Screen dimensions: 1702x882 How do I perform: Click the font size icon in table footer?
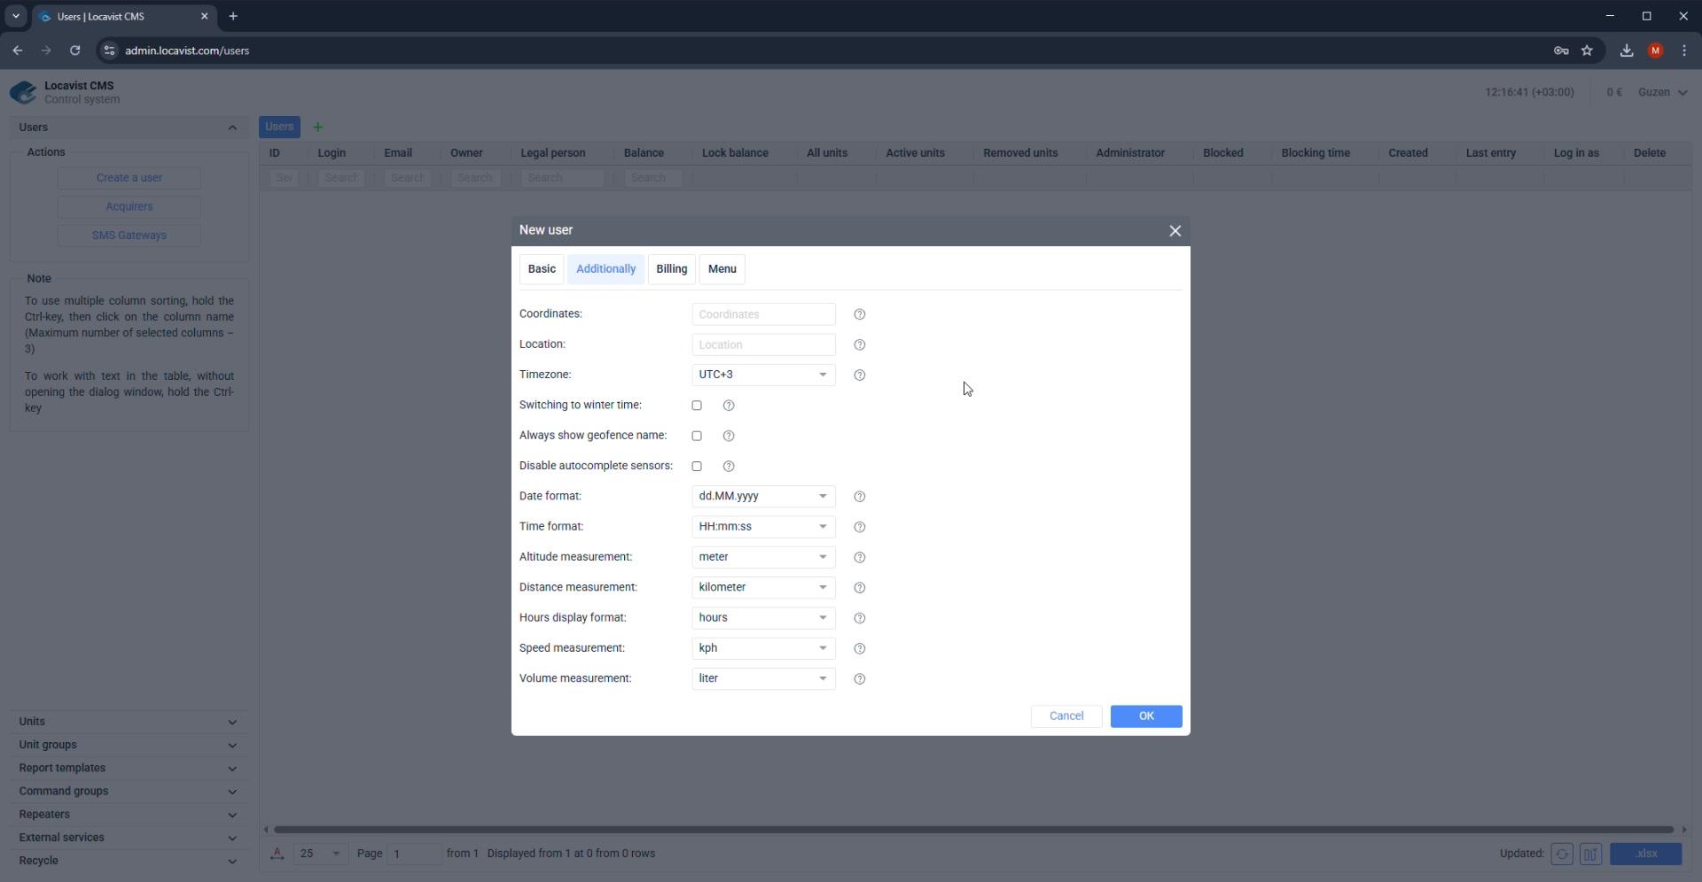(277, 854)
